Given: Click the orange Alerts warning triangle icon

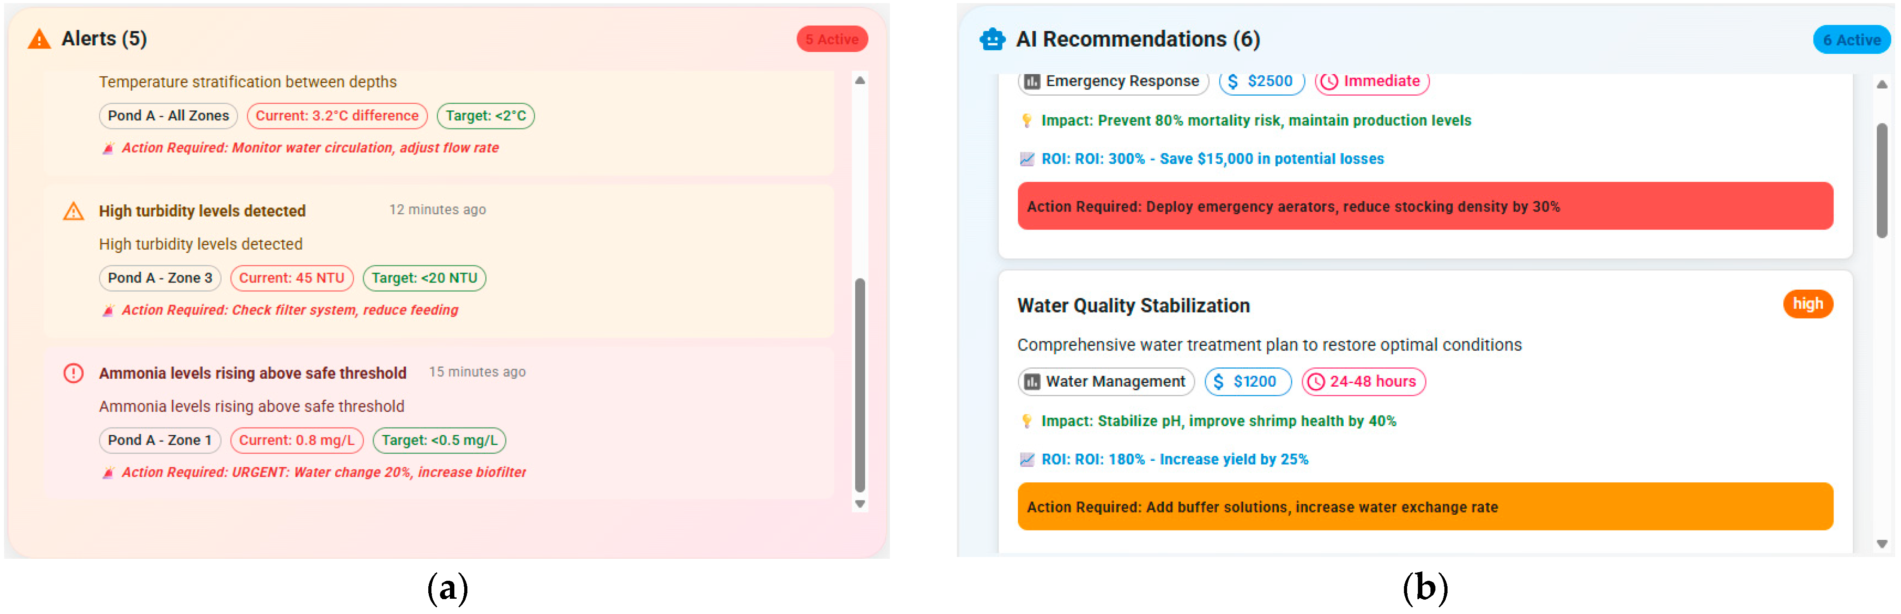Looking at the screenshot, I should 39,39.
